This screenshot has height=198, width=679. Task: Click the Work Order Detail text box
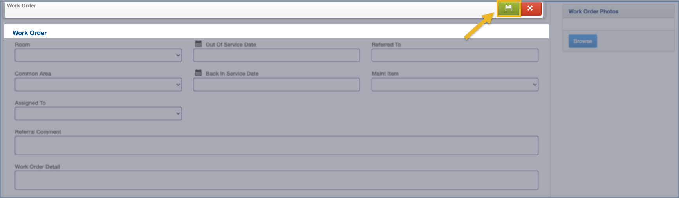click(x=276, y=180)
